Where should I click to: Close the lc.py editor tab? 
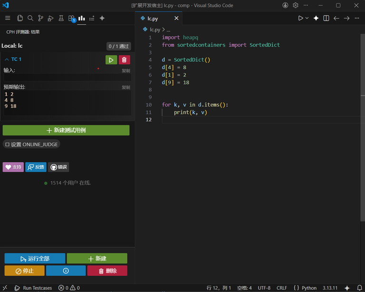pos(176,18)
